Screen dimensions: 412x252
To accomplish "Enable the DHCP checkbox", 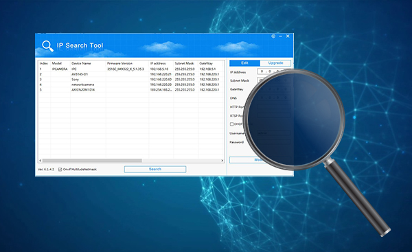I will coord(232,124).
